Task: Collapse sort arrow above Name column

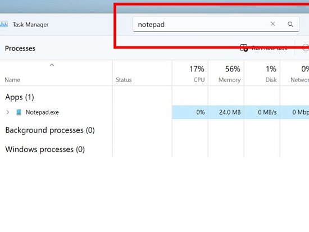Action: tap(52, 65)
